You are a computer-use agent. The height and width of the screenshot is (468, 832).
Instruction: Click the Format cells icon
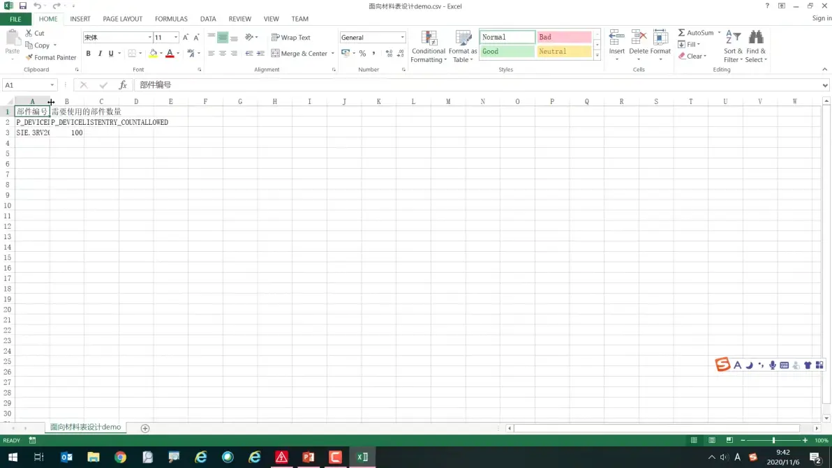tap(660, 38)
